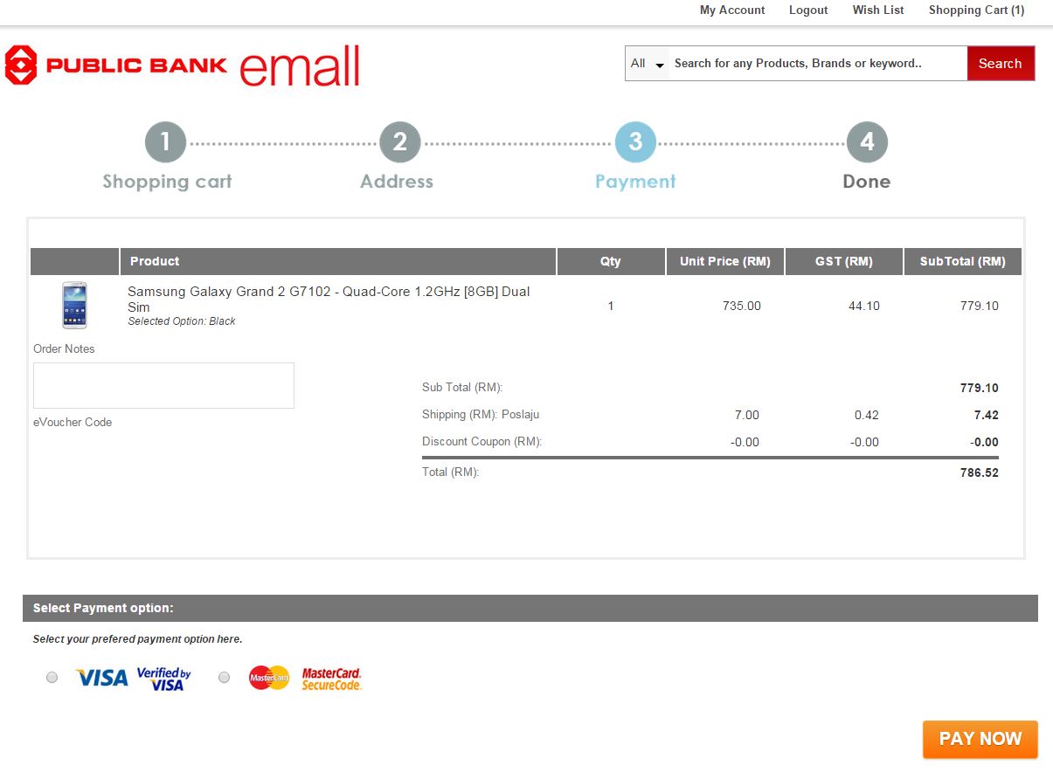
Task: Click Logout in the top bar
Action: pos(808,10)
